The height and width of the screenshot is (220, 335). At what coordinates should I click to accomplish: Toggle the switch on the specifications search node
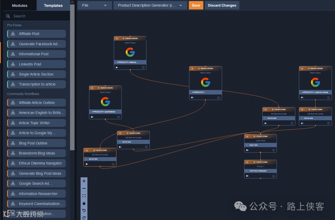coord(92,117)
